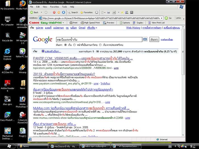199x149 pixels.
Task: Click Canon Easy-WebPrint Print icon
Action: click(x=73, y=23)
